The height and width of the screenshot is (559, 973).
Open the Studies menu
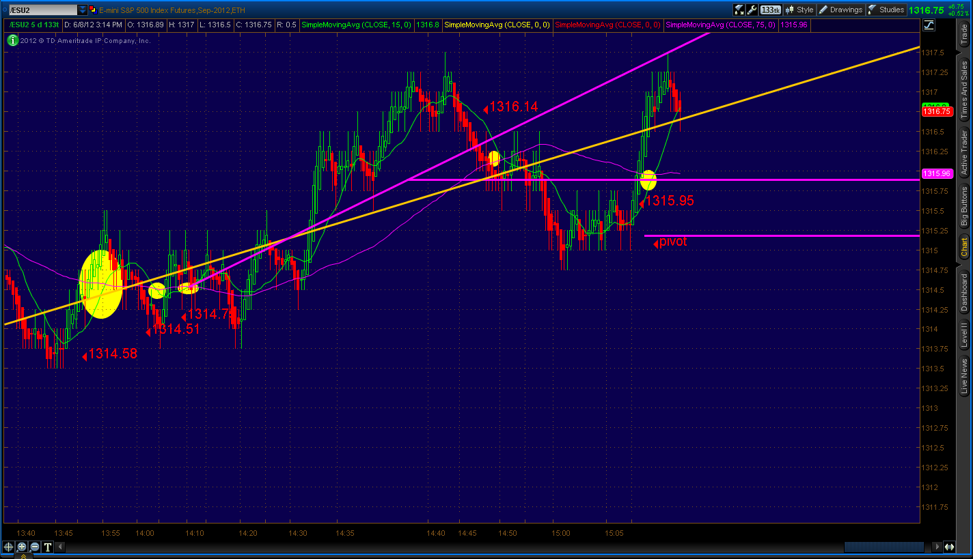pyautogui.click(x=886, y=10)
